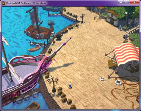Click the wooden cart under the striped tent
The width and height of the screenshot is (141, 111).
coord(112,64)
